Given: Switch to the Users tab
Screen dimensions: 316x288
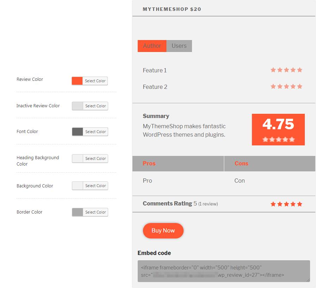Looking at the screenshot, I should (x=179, y=46).
